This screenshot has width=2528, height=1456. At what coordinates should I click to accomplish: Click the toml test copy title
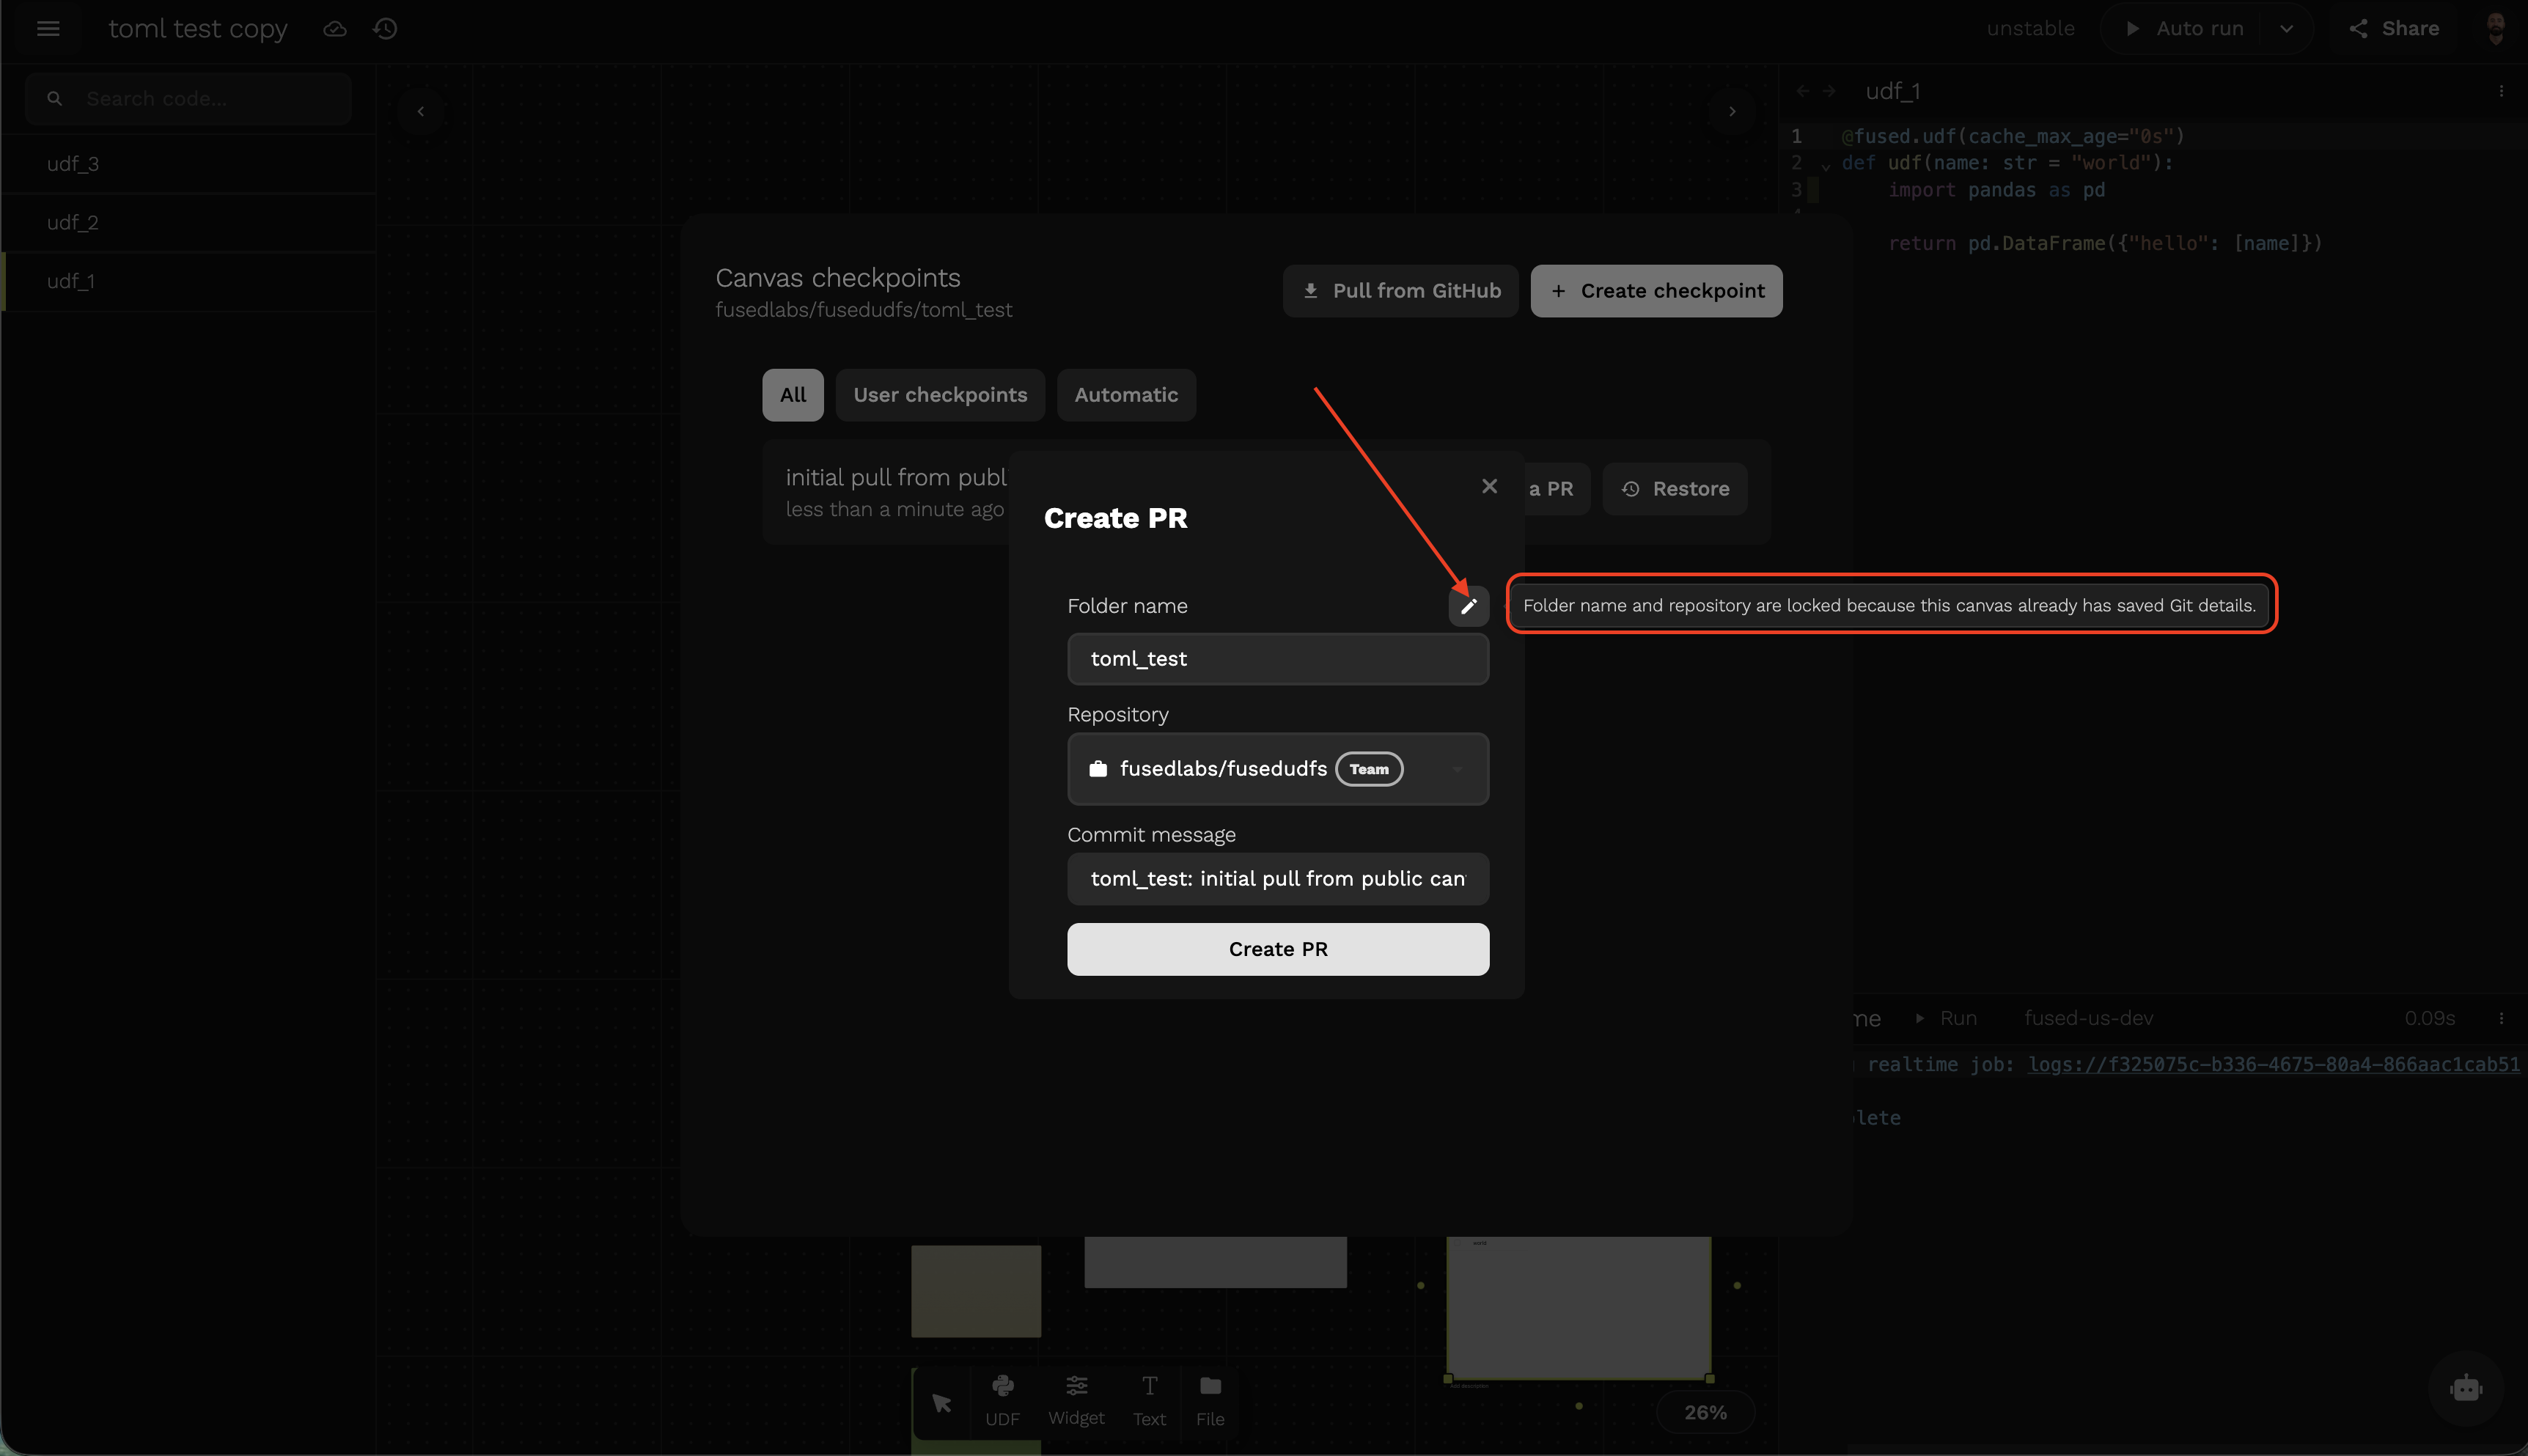click(x=198, y=29)
